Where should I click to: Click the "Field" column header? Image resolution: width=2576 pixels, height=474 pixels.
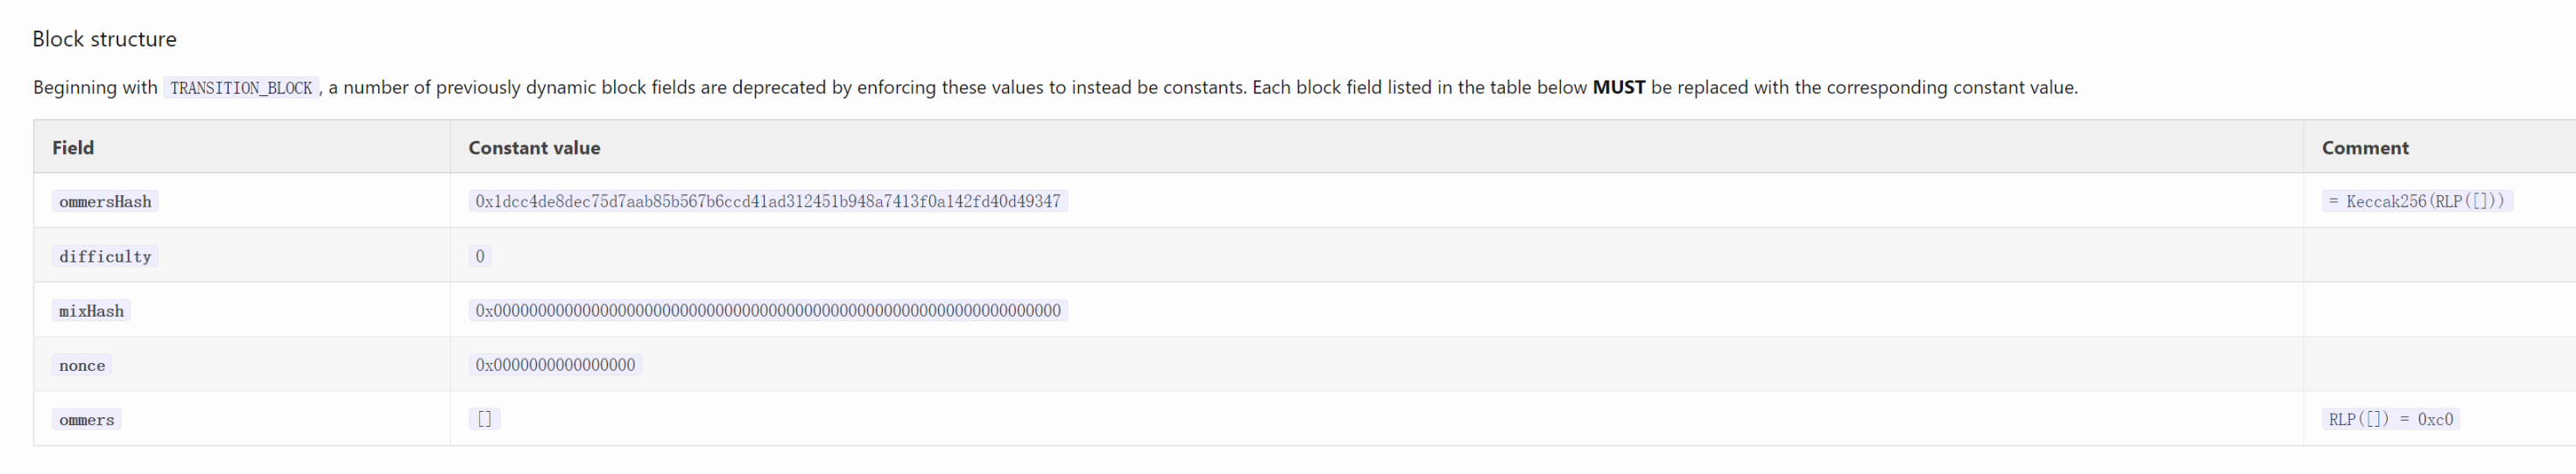pos(73,148)
